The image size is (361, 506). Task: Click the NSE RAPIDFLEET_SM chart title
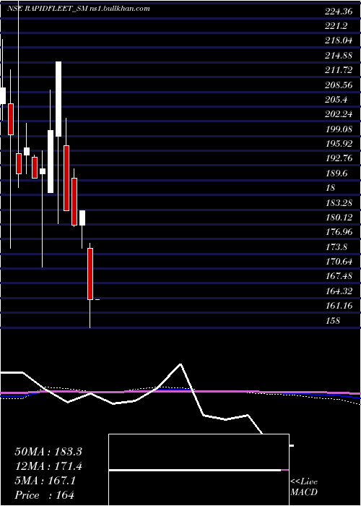[x=79, y=9]
